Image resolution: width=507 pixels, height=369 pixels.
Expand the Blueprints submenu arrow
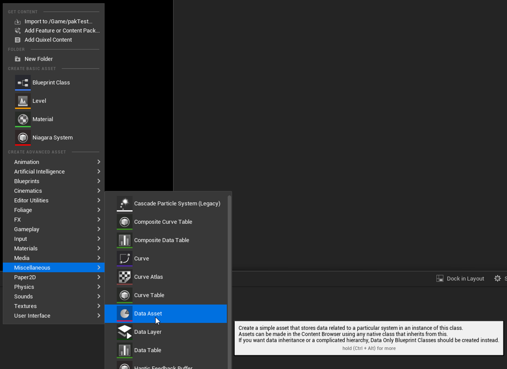(x=99, y=181)
